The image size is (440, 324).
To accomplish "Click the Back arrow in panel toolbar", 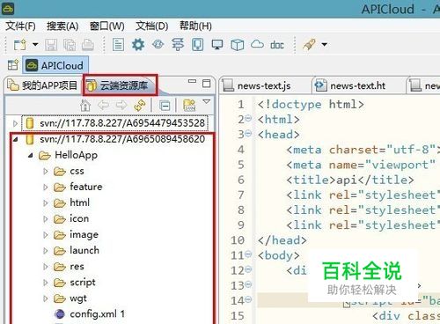I will [x=103, y=105].
